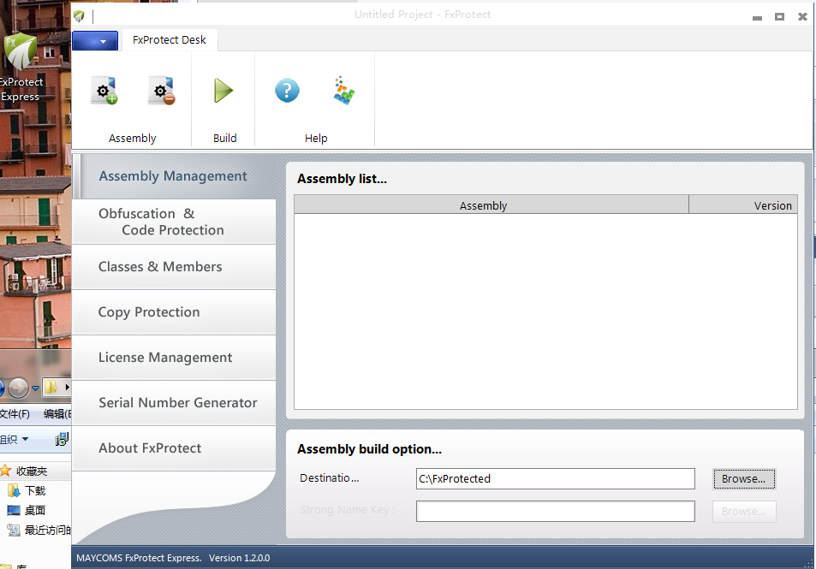Start the Build with green play icon

(x=223, y=91)
